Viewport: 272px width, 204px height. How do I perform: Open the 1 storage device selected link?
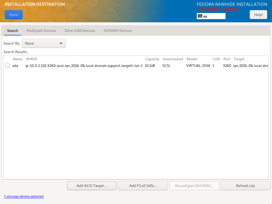coord(24,196)
